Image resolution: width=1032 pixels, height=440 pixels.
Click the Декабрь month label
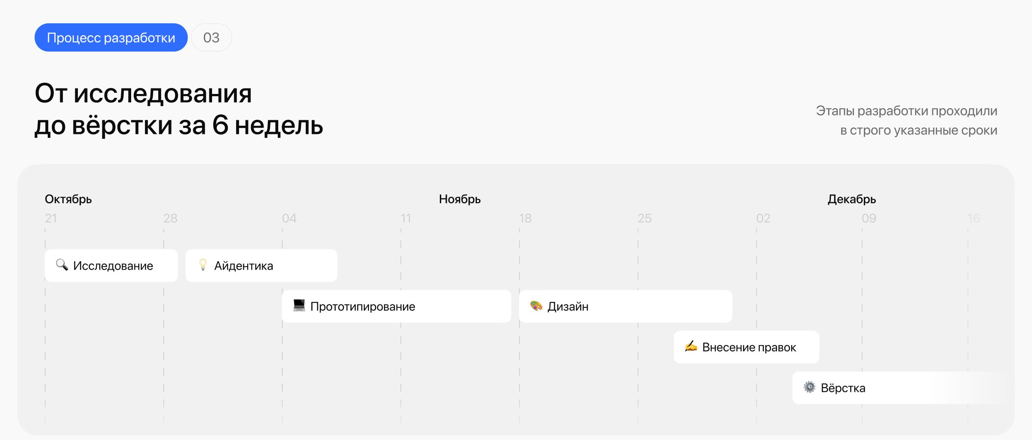(851, 199)
